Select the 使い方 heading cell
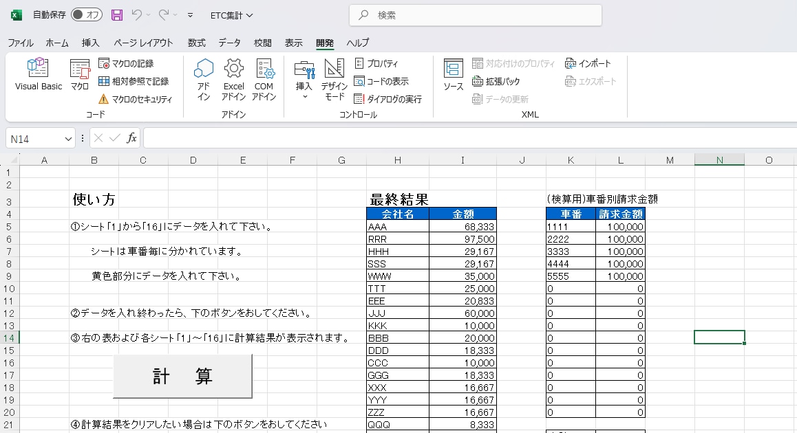The height and width of the screenshot is (433, 797). (94, 199)
